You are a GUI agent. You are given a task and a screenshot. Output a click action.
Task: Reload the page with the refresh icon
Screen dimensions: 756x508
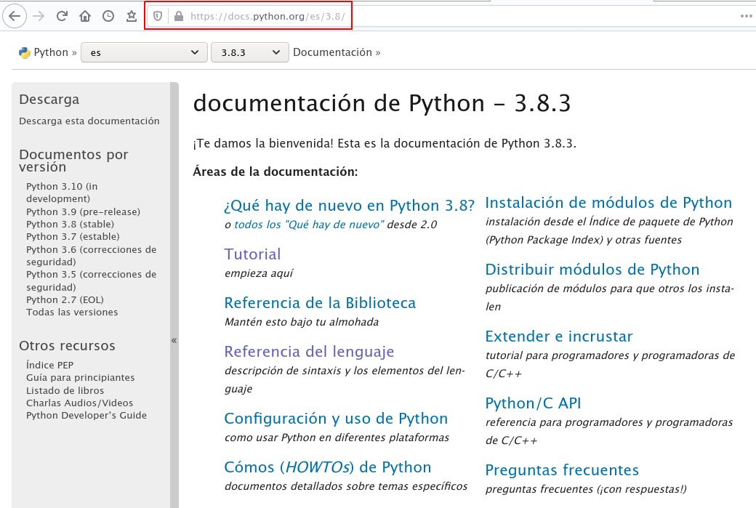[x=62, y=17]
